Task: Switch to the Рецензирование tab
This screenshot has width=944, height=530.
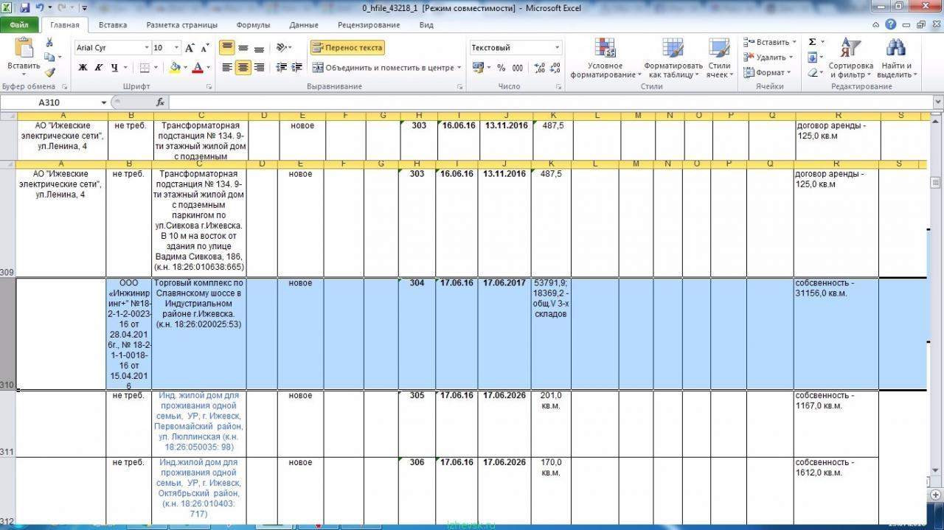Action: tap(368, 25)
